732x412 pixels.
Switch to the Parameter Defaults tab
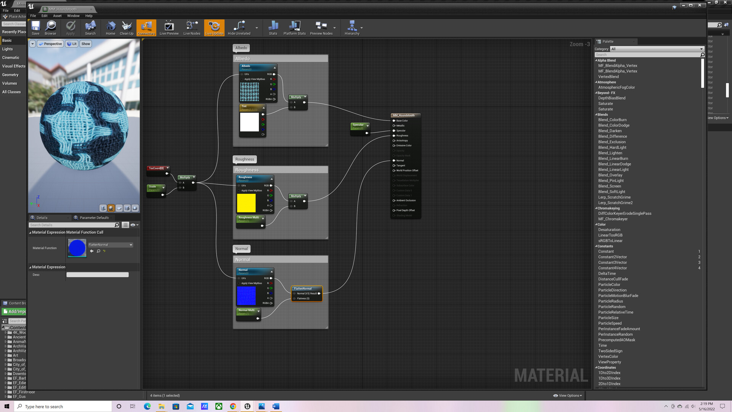(x=94, y=218)
